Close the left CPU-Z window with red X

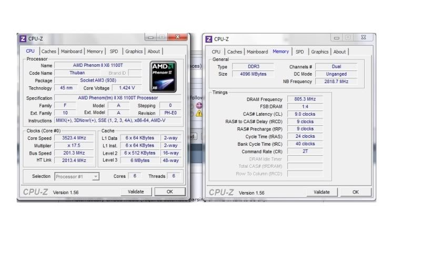click(x=177, y=37)
